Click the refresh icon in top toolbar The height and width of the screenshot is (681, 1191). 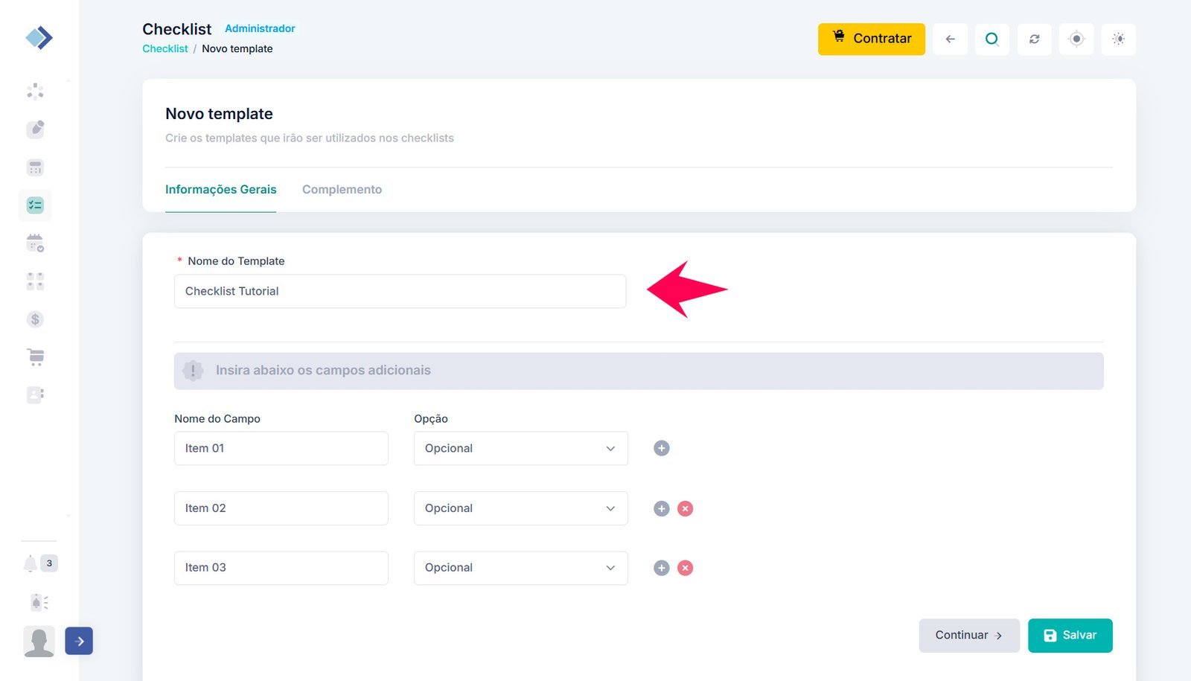[1034, 39]
